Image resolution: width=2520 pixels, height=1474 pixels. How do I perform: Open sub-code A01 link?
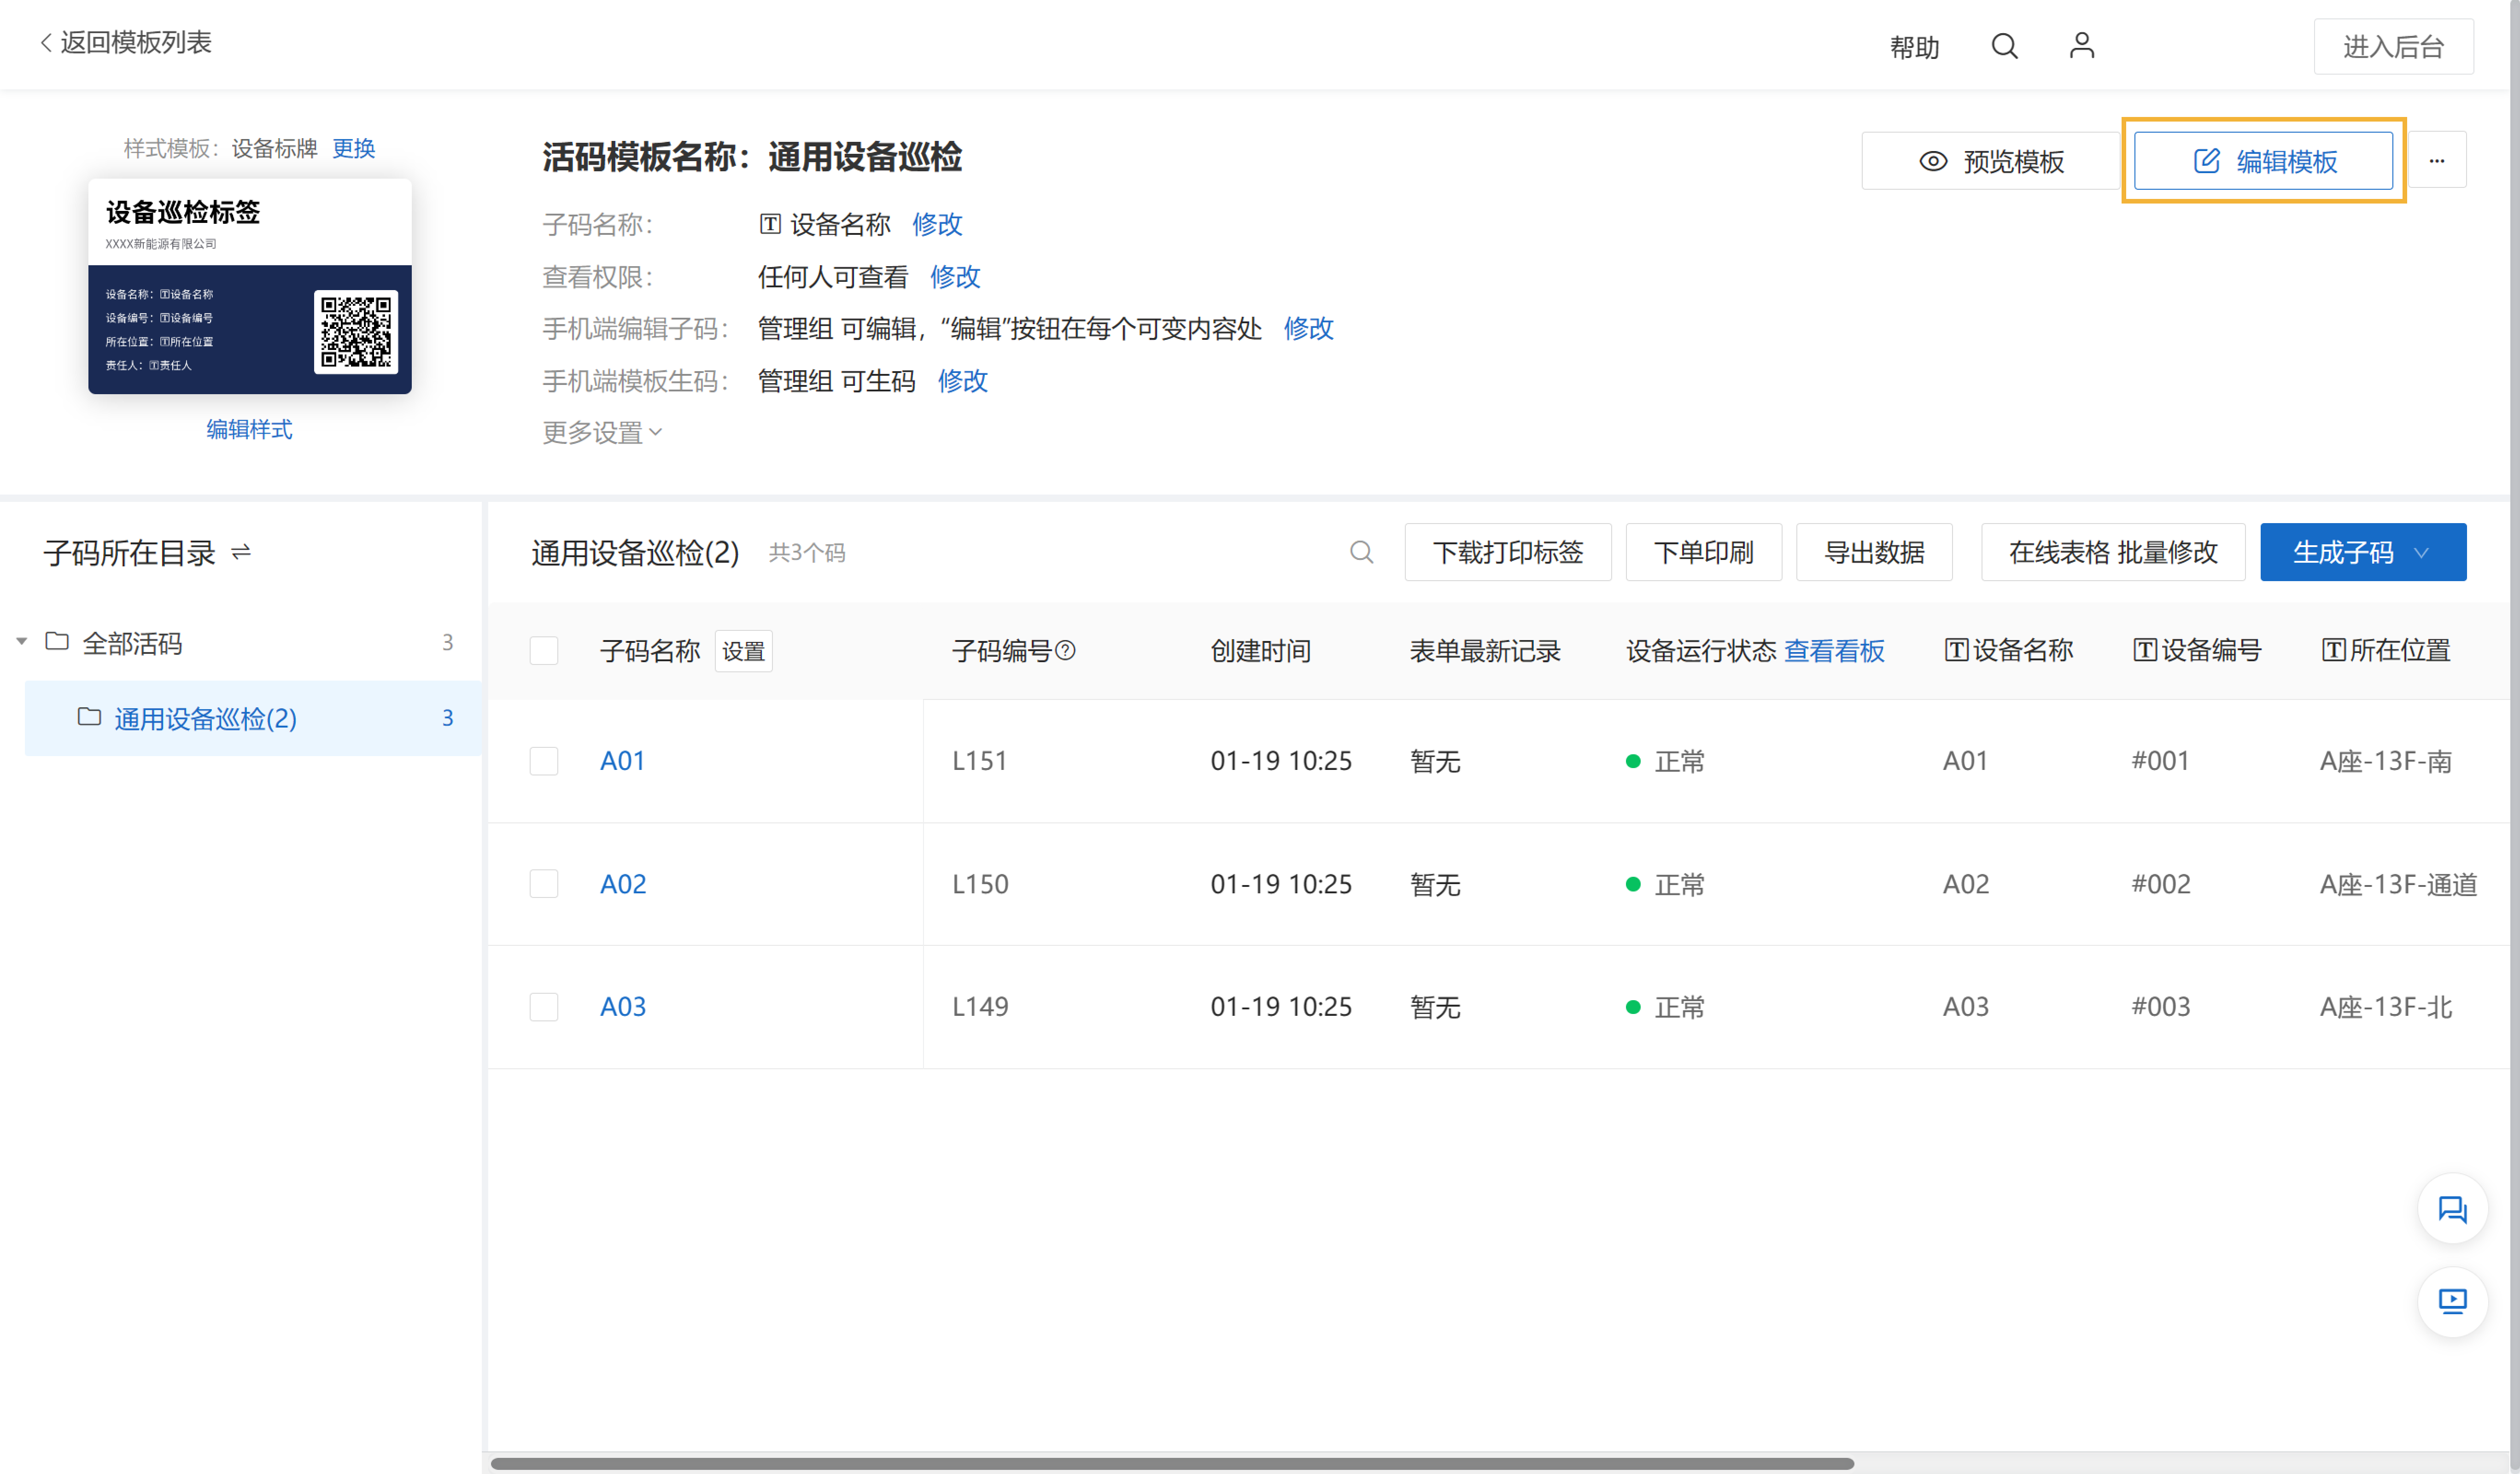pos(622,761)
